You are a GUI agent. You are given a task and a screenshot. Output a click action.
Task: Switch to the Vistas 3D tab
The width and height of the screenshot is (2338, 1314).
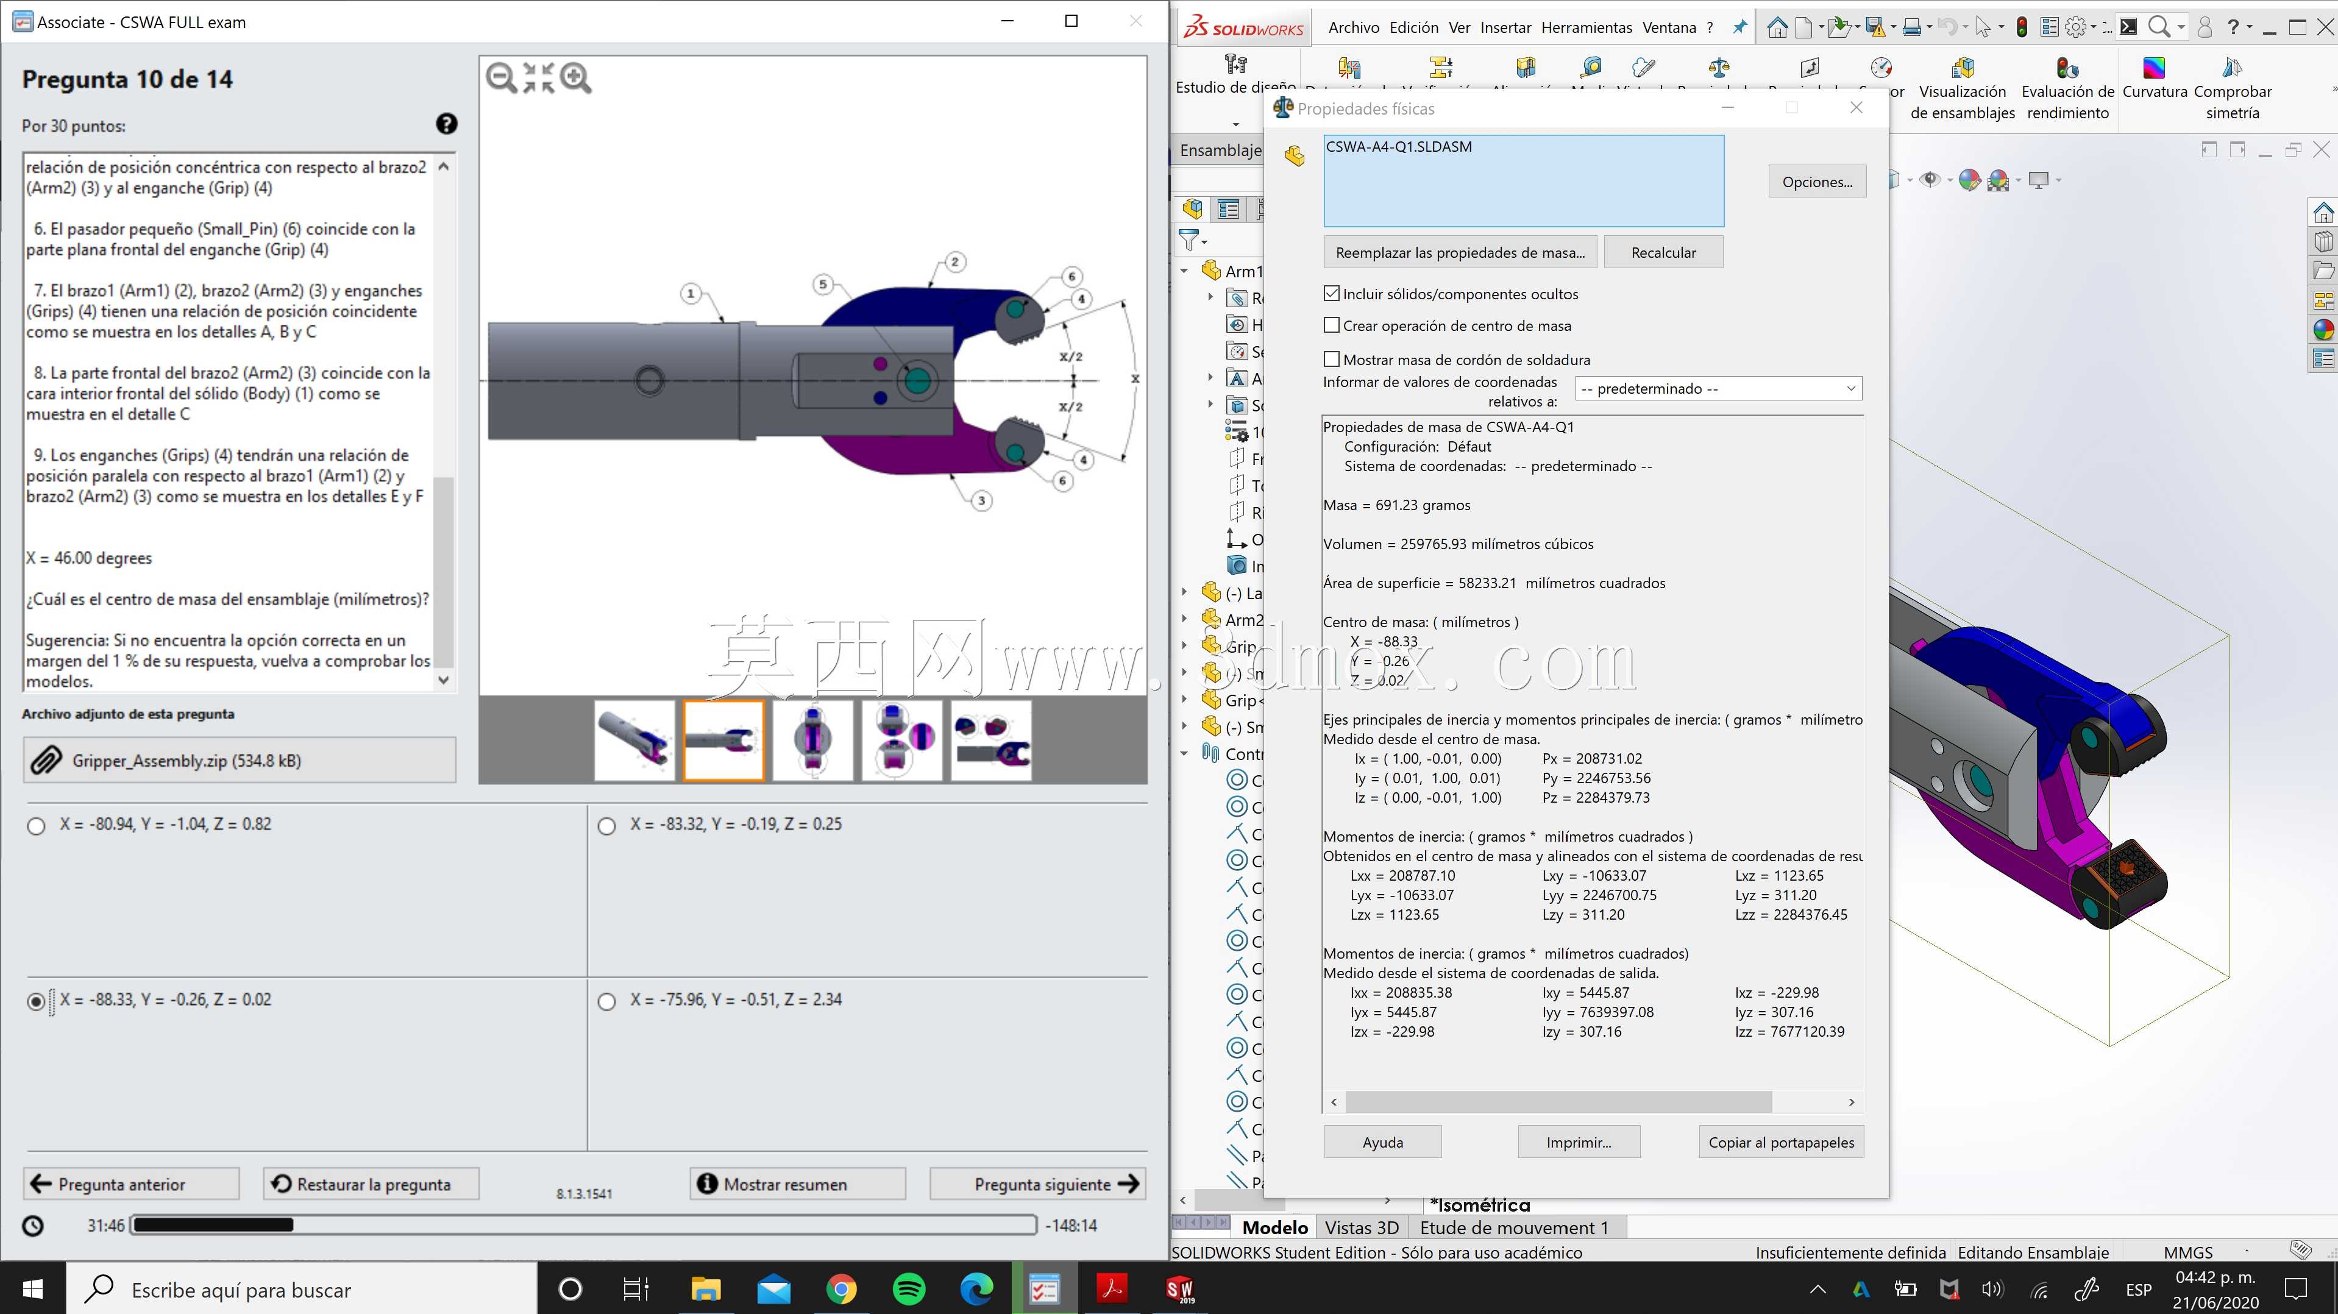(x=1362, y=1228)
